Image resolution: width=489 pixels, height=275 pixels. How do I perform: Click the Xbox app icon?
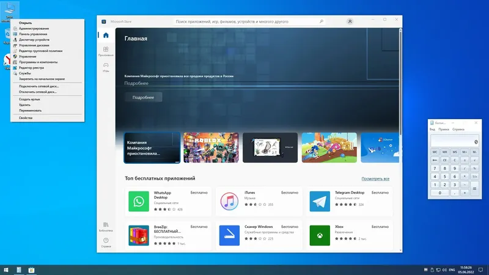pyautogui.click(x=320, y=235)
